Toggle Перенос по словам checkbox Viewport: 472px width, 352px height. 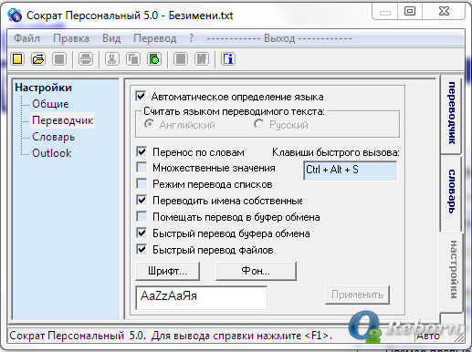[142, 151]
